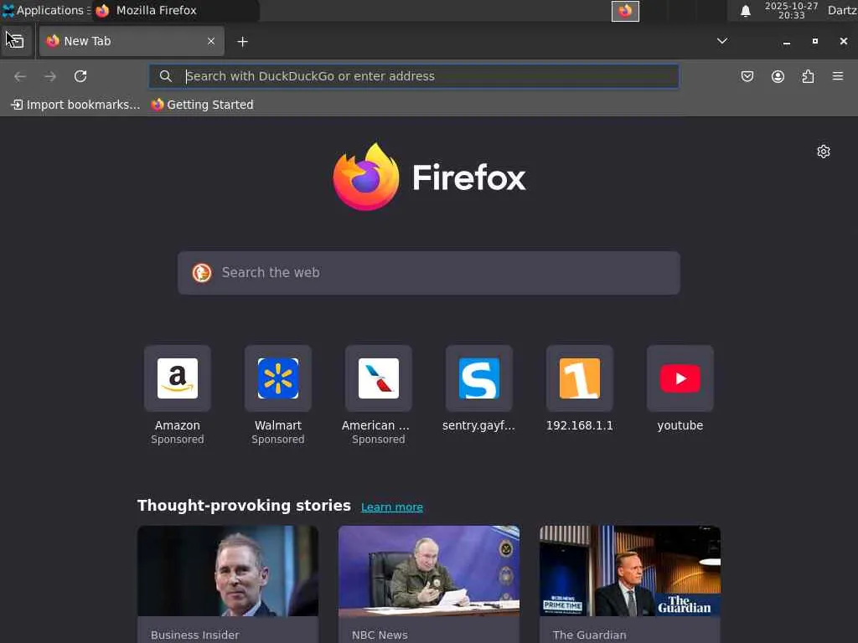Open the youtube shortcut tile

(680, 378)
